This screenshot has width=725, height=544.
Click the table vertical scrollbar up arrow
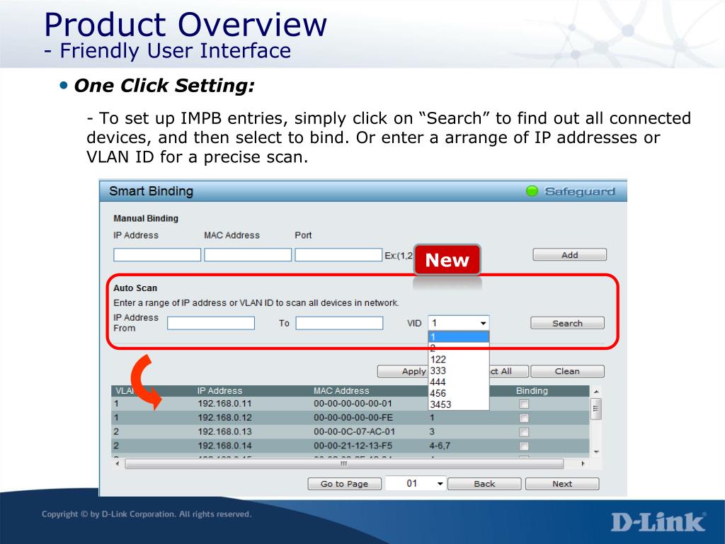pos(596,392)
